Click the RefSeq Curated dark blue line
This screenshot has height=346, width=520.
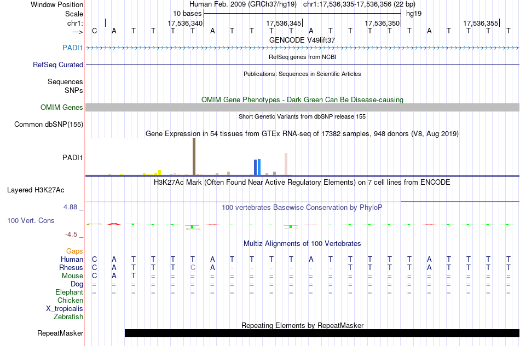coord(302,64)
